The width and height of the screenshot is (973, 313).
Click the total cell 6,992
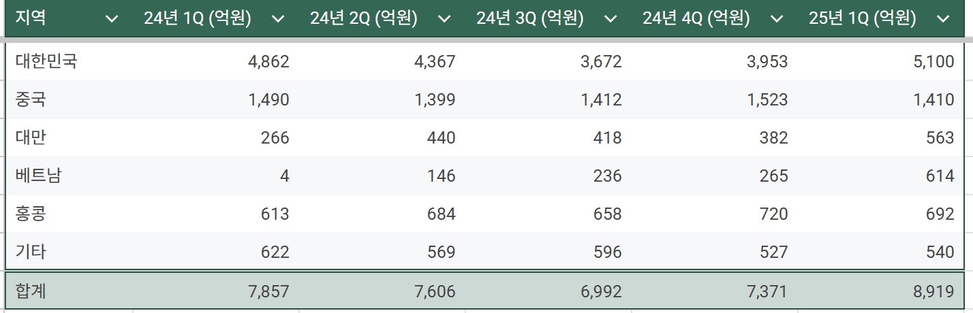coord(549,293)
